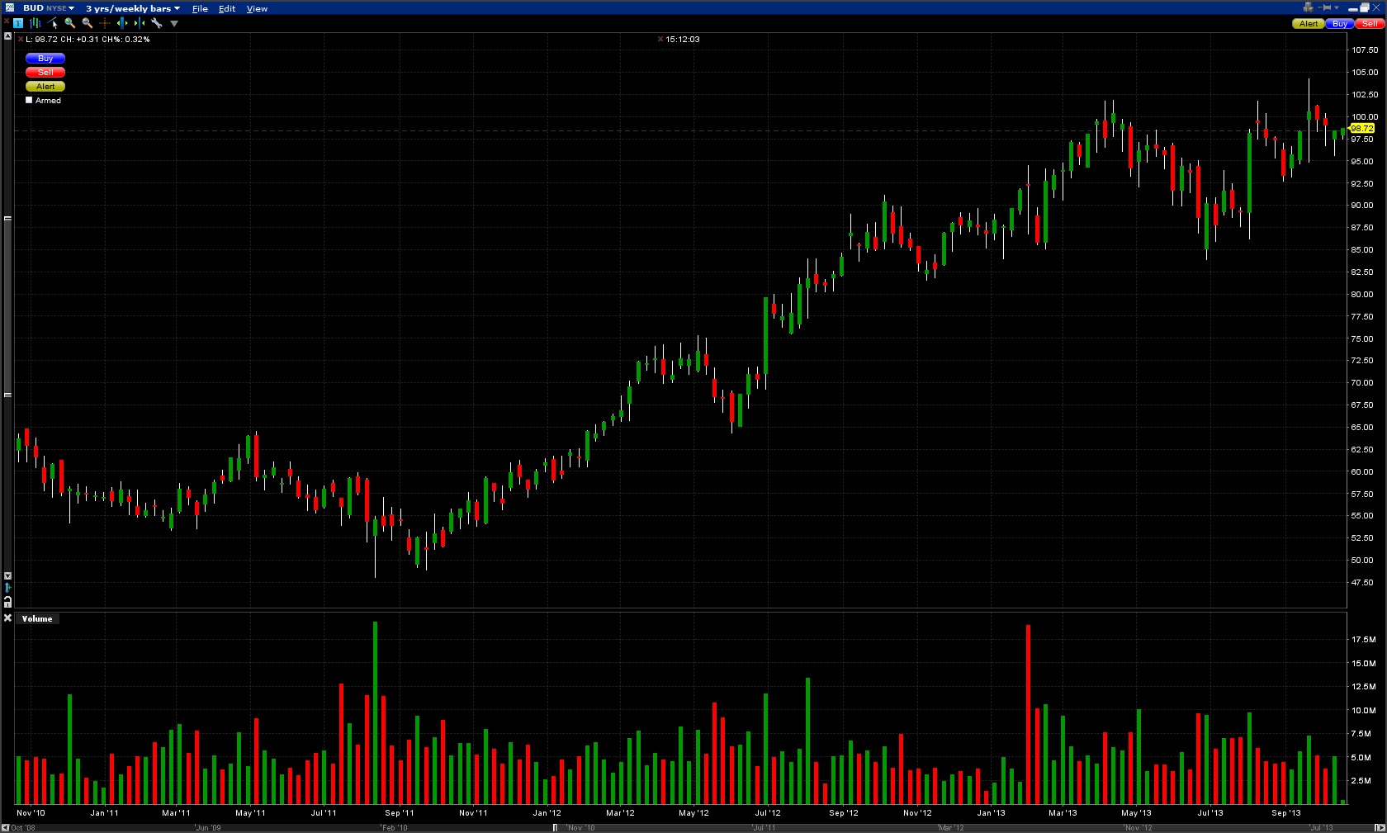The height and width of the screenshot is (833, 1387).
Task: Close the Volume sub-chart panel
Action: click(7, 618)
